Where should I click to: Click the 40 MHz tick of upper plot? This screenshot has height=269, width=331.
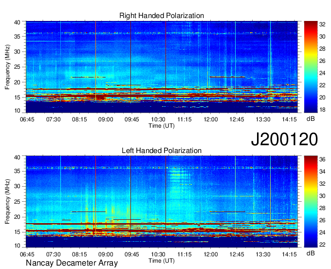[17, 22]
